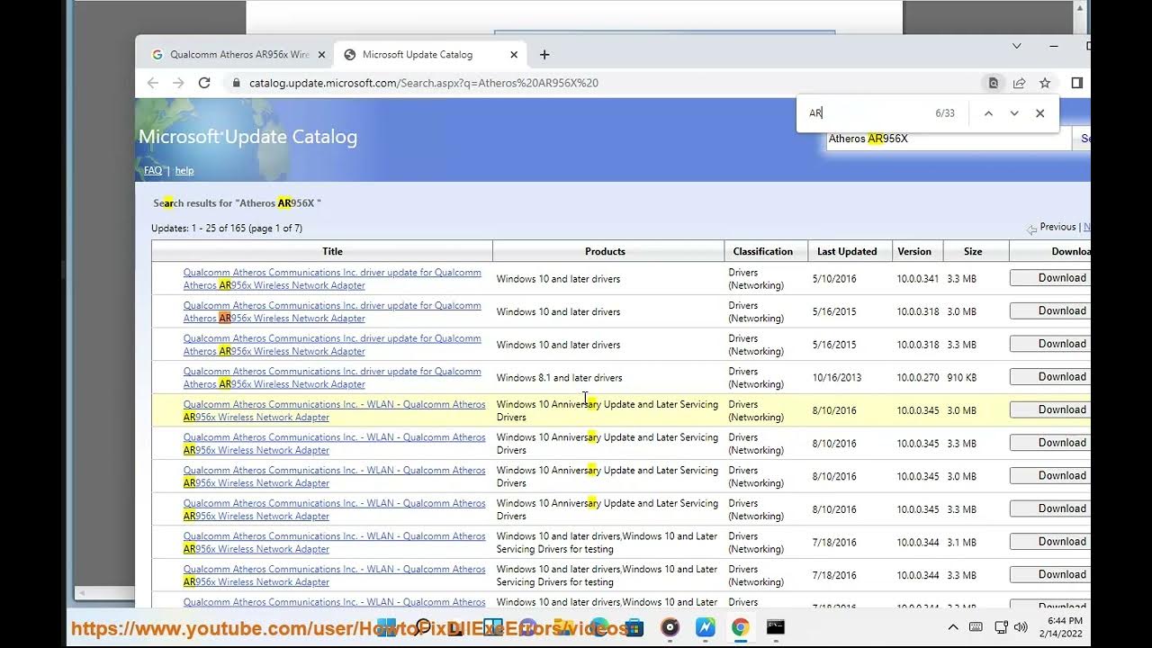Image resolution: width=1152 pixels, height=648 pixels.
Task: Bookmark this page with the star icon
Action: coord(1045,83)
